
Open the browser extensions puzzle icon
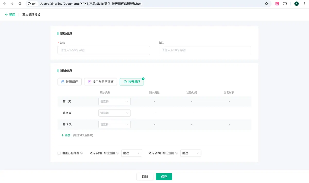[285, 4]
